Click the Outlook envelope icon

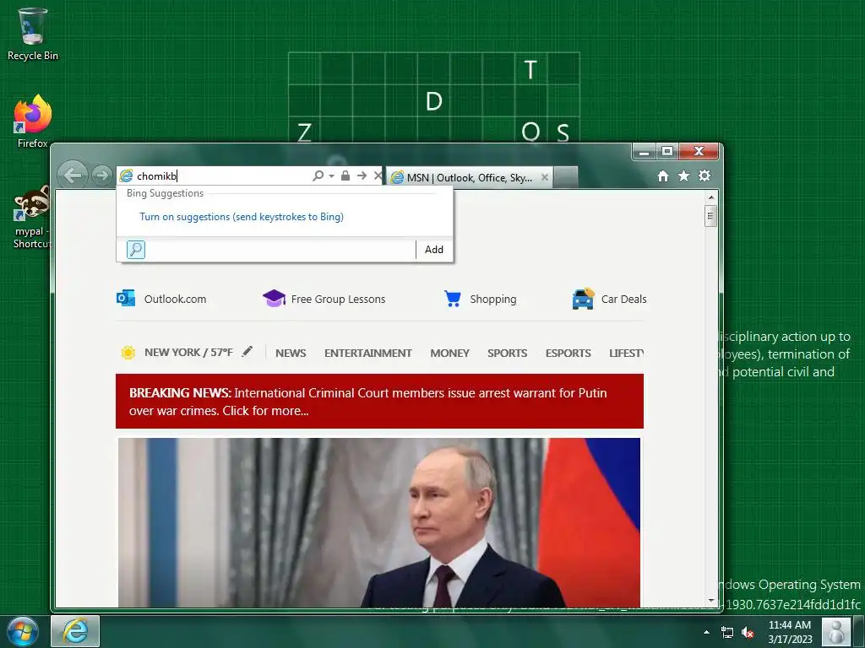click(126, 298)
